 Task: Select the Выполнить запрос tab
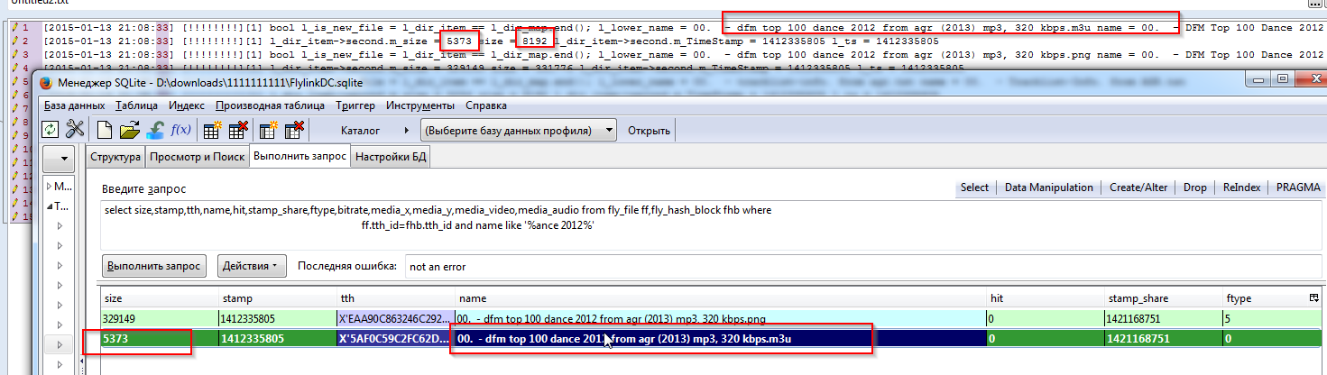coord(299,157)
